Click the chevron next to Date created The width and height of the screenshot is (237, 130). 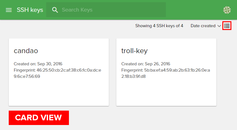[219, 26]
